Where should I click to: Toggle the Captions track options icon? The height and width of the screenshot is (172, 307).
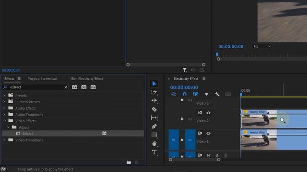click(x=228, y=94)
